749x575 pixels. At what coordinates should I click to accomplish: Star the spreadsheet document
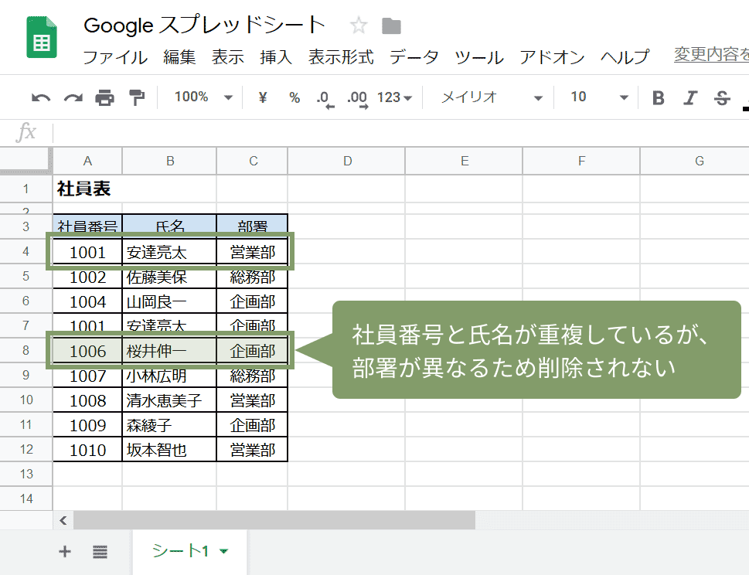[x=359, y=26]
